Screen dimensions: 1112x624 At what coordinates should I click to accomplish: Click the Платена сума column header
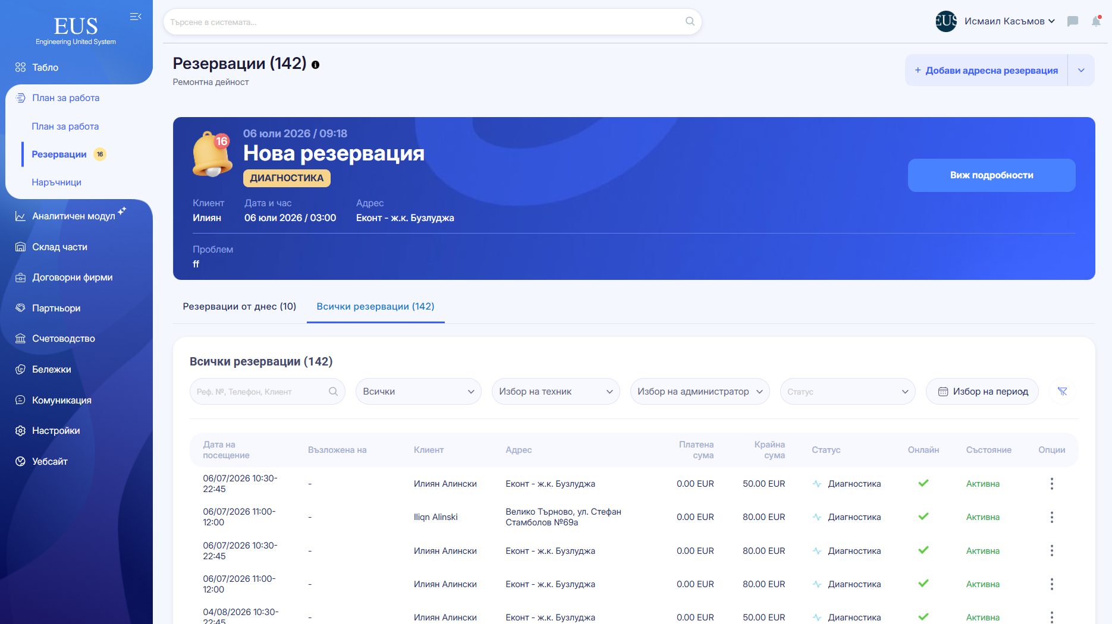tap(696, 450)
